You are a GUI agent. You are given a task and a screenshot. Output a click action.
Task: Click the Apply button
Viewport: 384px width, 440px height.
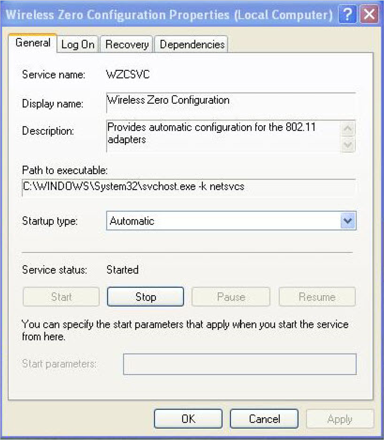(340, 419)
